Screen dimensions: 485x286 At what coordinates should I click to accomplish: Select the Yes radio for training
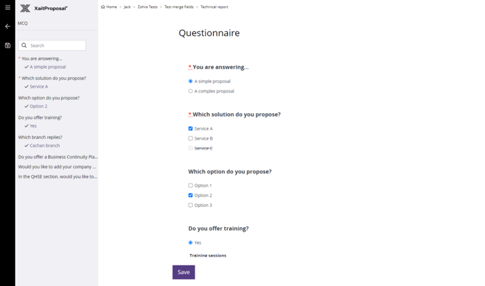(191, 243)
